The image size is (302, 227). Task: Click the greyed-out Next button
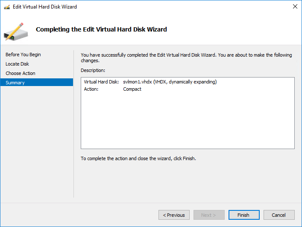pyautogui.click(x=209, y=215)
